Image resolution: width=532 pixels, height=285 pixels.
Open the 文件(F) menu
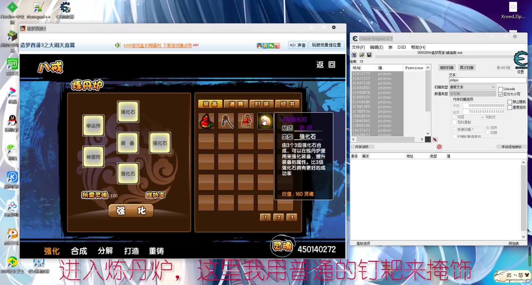pyautogui.click(x=358, y=47)
